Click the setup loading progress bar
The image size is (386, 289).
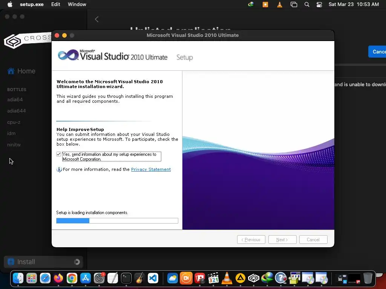pyautogui.click(x=117, y=221)
